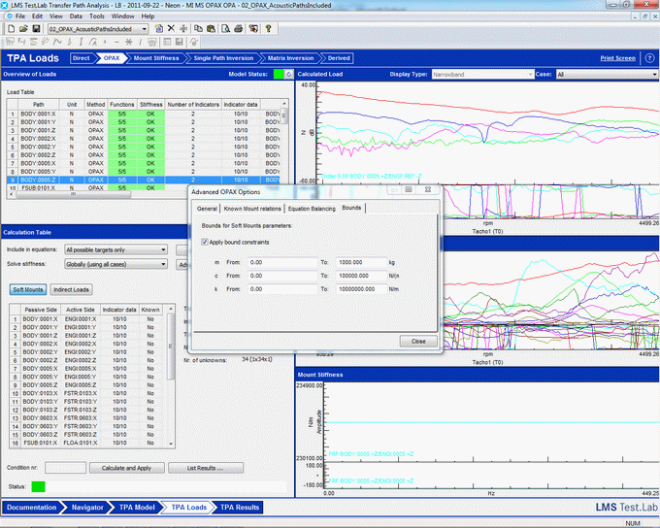Select the Indirect Loads toggle button

73,289
